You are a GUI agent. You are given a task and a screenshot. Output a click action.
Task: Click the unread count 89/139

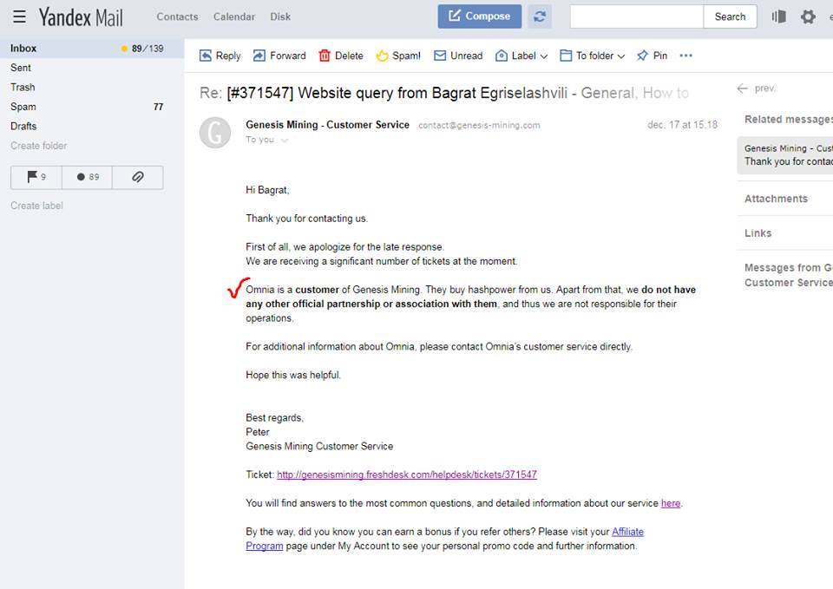pyautogui.click(x=148, y=49)
